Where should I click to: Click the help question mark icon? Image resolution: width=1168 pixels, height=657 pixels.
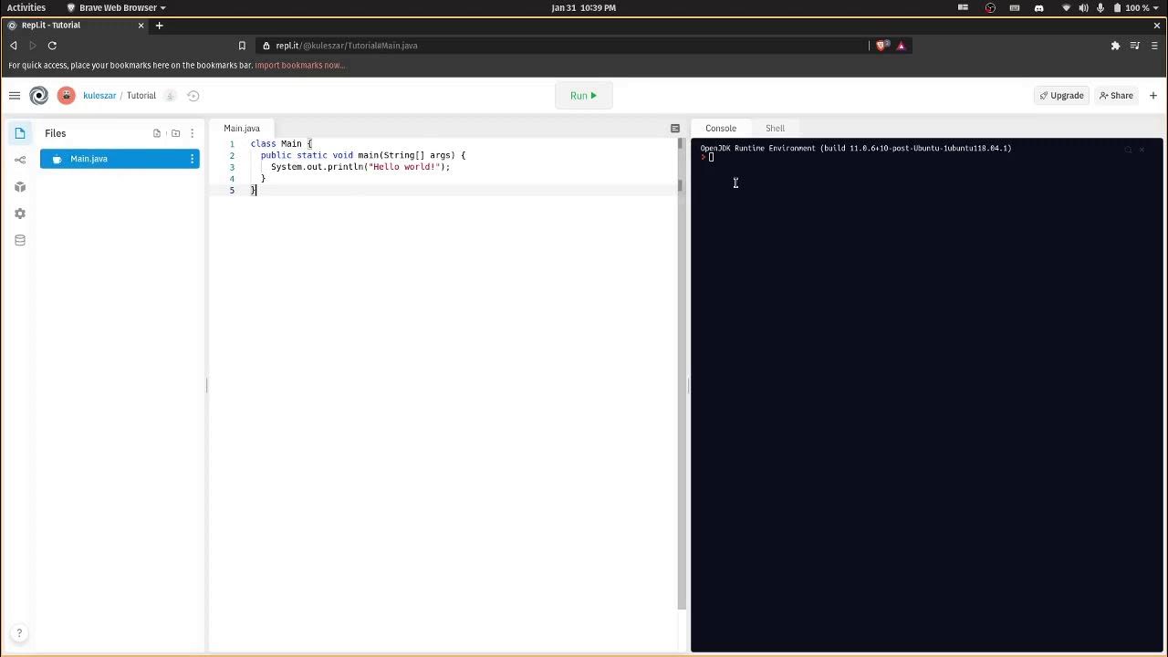tap(19, 633)
